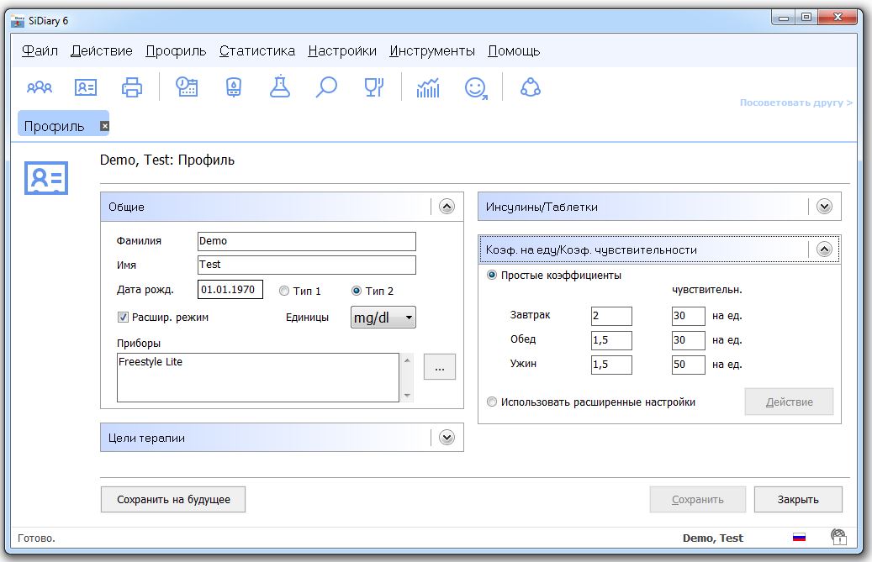Screen dimensions: 872x562
Task: Open the laboratory flask icon
Action: pyautogui.click(x=280, y=87)
